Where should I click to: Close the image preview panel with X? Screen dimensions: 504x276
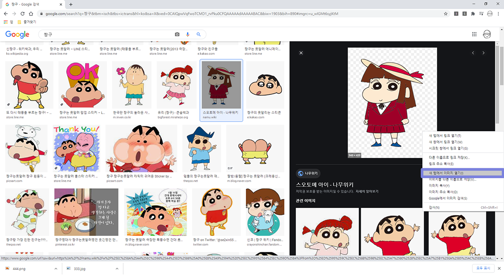click(301, 53)
